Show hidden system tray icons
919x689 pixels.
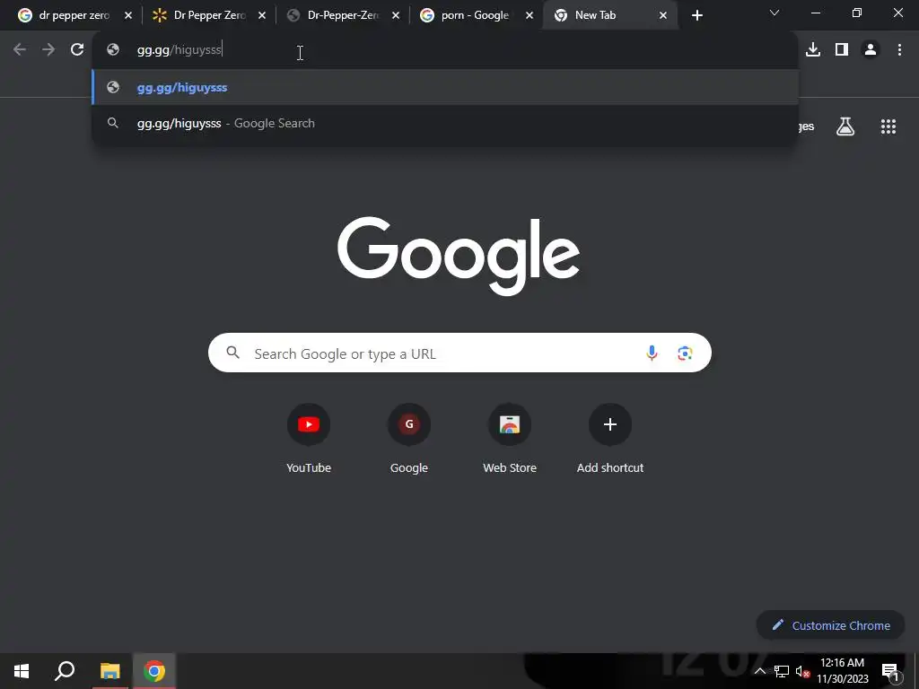[759, 671]
